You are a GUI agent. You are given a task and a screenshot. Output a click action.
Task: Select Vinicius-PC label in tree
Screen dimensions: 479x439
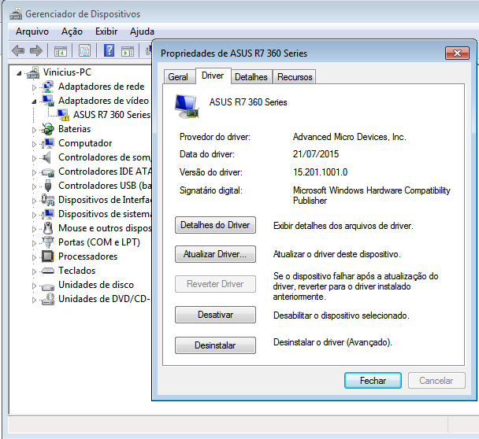[x=67, y=72]
